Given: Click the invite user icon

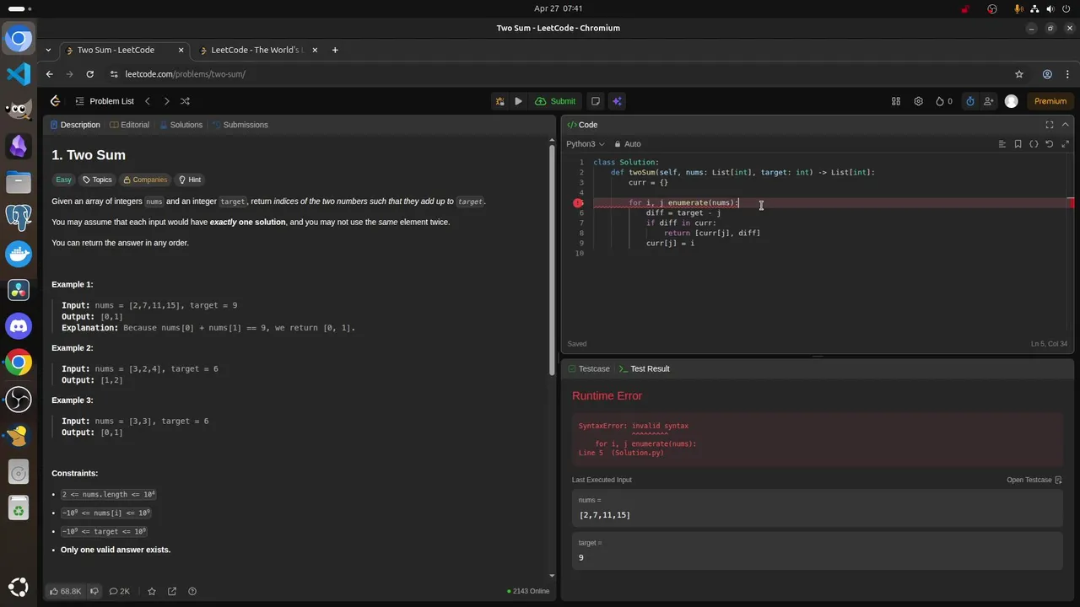Looking at the screenshot, I should pyautogui.click(x=988, y=101).
